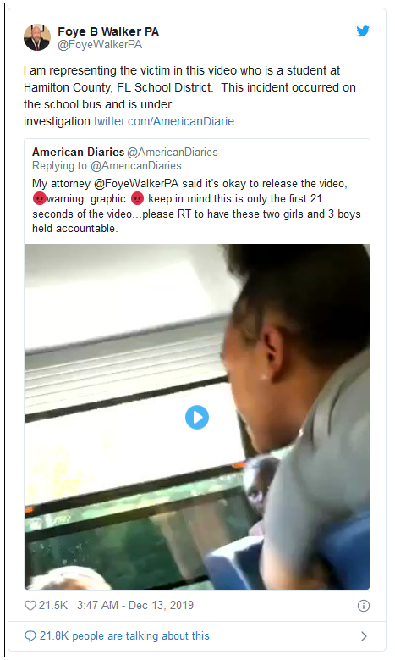Open the Replying to @AmericanDiaries line
This screenshot has height=660, width=395.
(107, 166)
